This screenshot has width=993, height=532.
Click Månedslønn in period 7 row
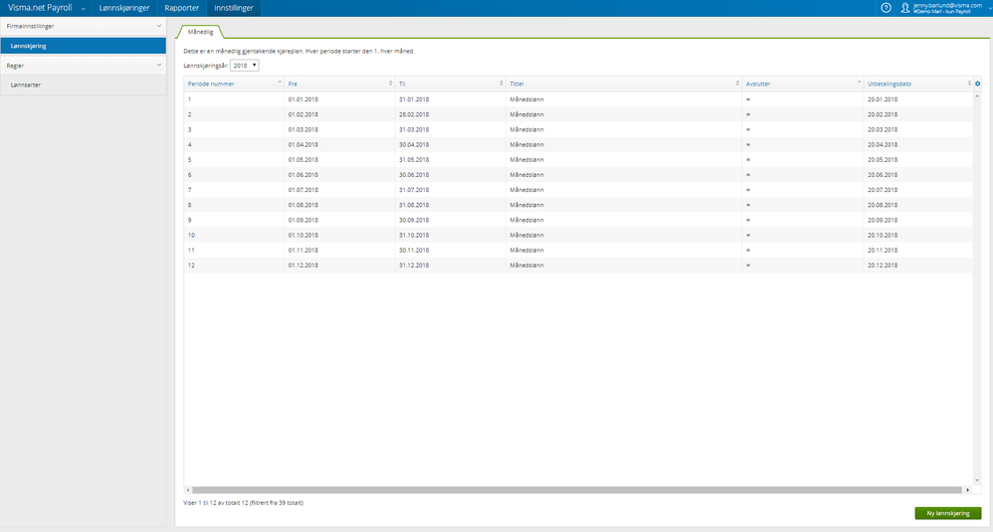click(x=527, y=190)
